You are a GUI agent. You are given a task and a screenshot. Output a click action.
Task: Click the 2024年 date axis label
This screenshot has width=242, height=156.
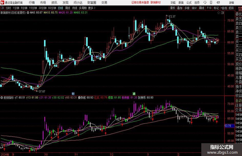[5, 154]
